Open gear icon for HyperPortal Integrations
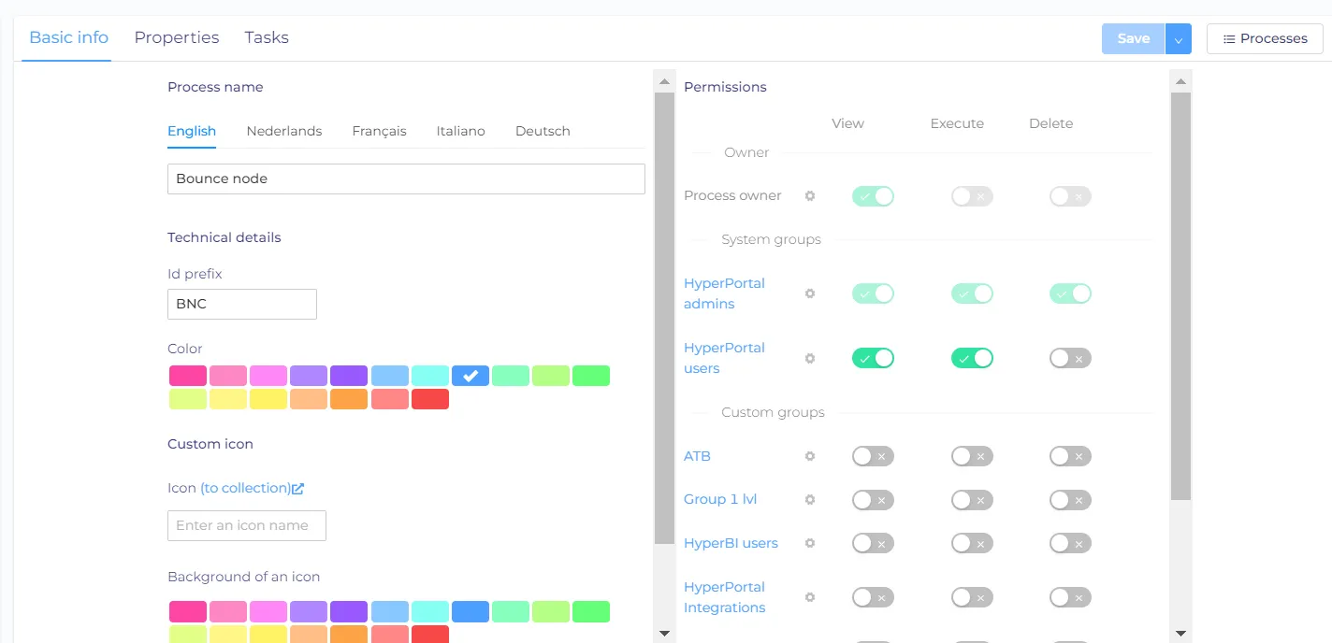 (x=810, y=597)
